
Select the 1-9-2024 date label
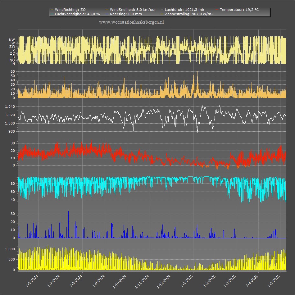[98, 281]
